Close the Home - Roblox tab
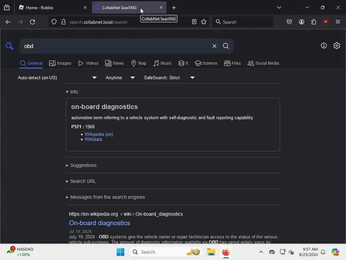346x260 pixels. 85,7
